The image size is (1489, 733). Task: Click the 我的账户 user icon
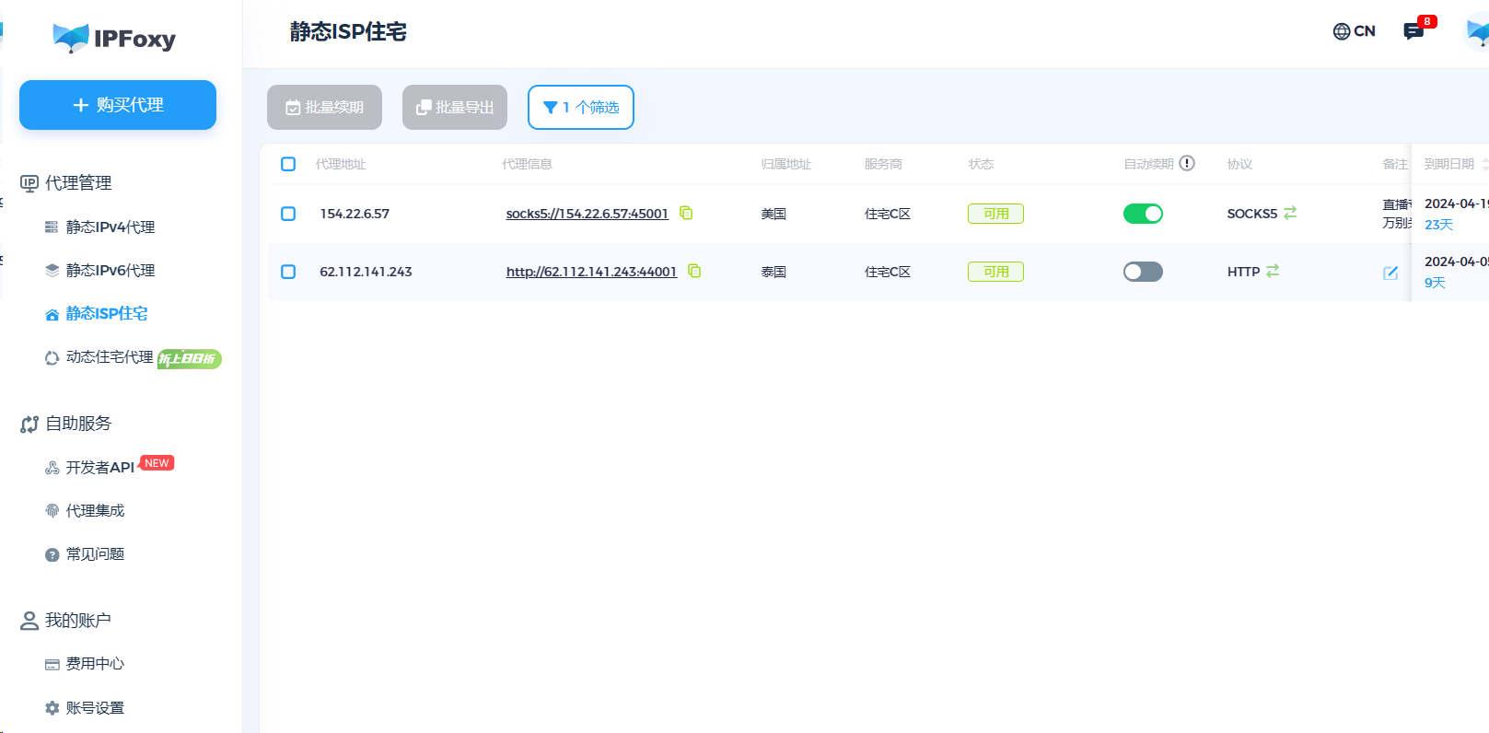pyautogui.click(x=29, y=621)
